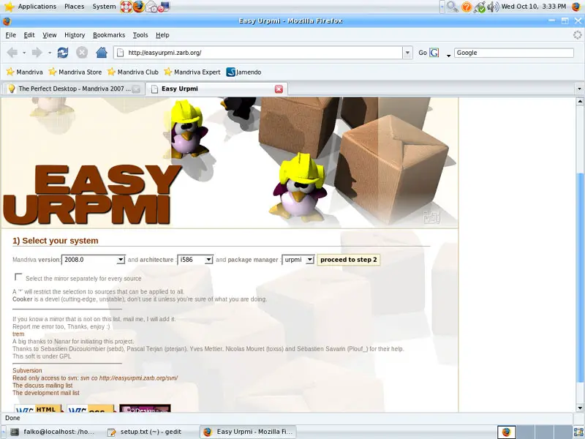The width and height of the screenshot is (585, 439).
Task: Click the Subversion link
Action: tap(27, 370)
